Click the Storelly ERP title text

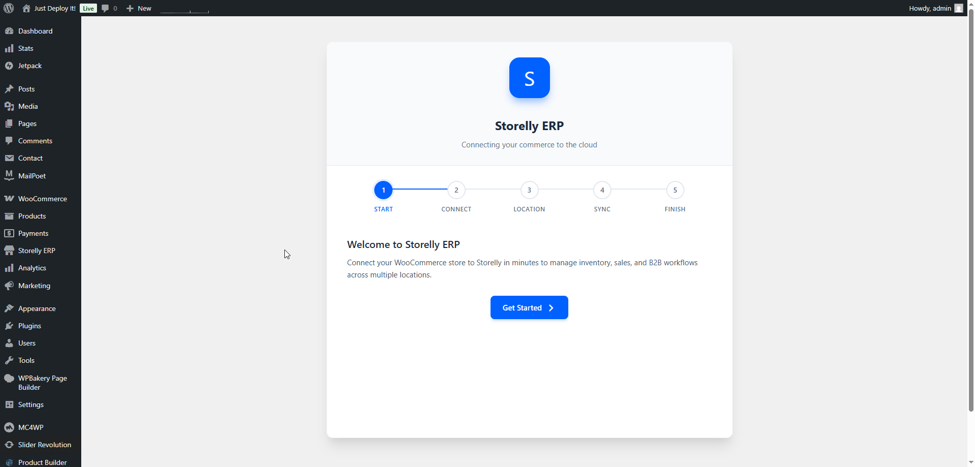pos(529,126)
